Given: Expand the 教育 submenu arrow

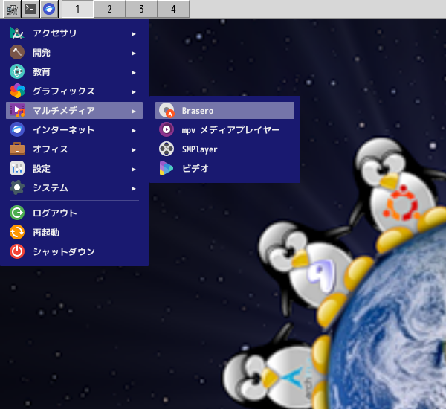Looking at the screenshot, I should click(x=133, y=73).
